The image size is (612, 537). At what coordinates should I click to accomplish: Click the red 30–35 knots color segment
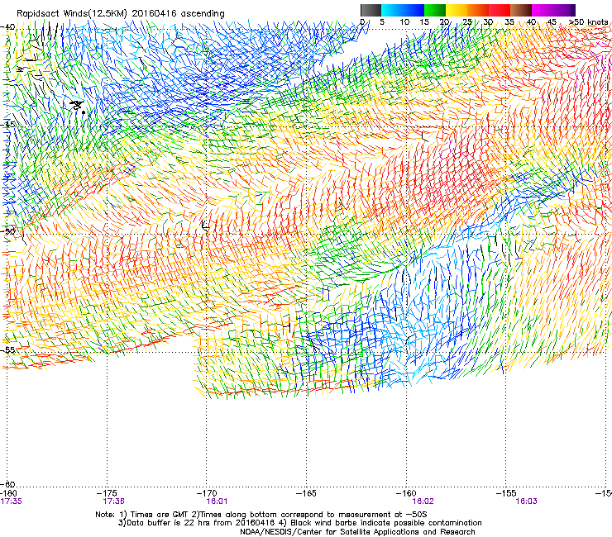[500, 10]
